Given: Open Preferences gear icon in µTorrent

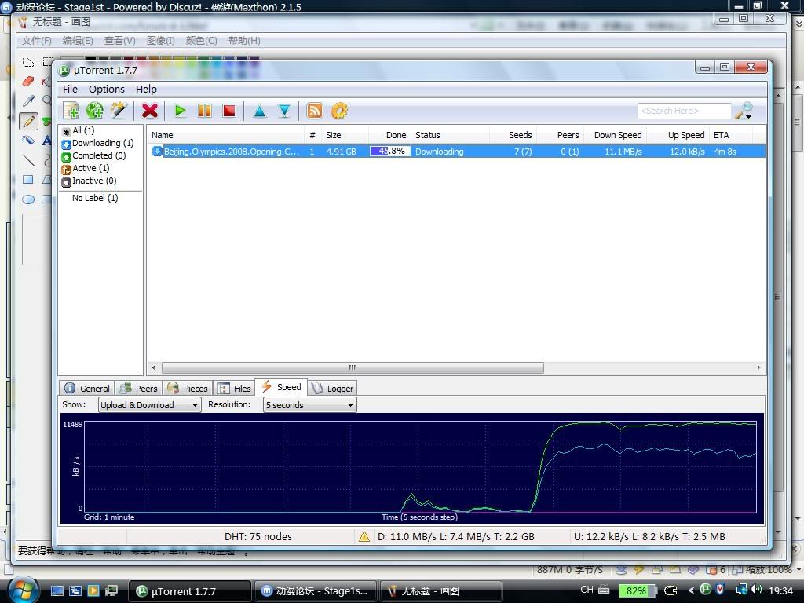Looking at the screenshot, I should [339, 111].
